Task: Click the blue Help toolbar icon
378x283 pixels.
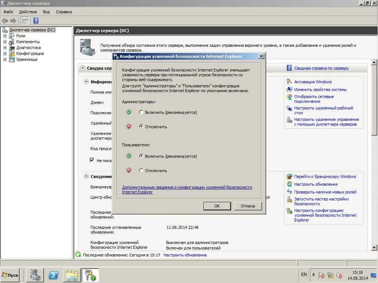Action: [x=36, y=21]
